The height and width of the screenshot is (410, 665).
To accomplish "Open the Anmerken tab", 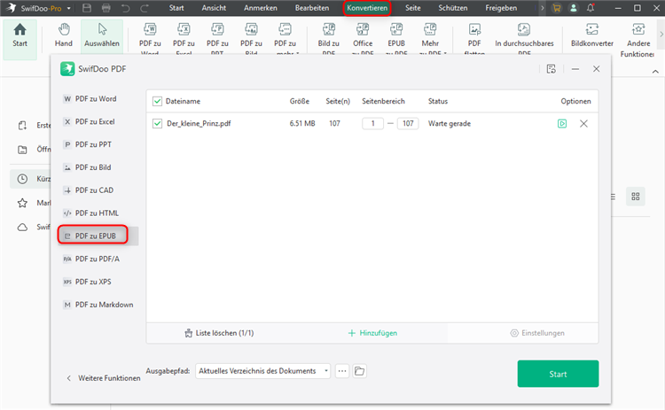I will pos(261,8).
